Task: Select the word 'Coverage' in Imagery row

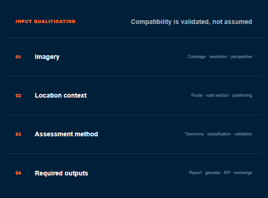Action: [197, 57]
